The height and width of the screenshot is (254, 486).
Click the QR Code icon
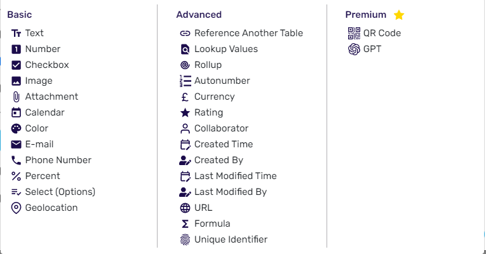[x=354, y=33]
